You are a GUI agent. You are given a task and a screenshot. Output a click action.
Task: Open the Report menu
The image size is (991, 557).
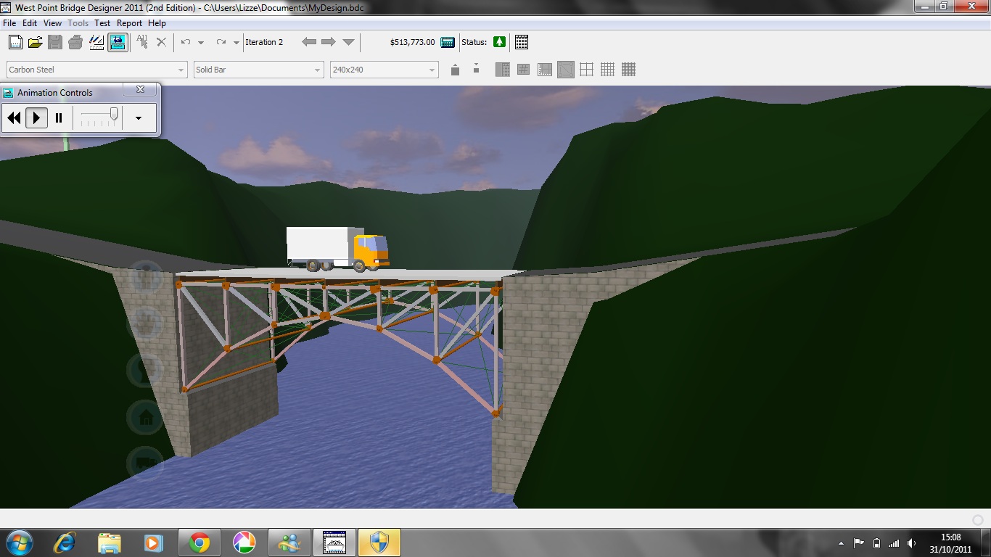129,23
